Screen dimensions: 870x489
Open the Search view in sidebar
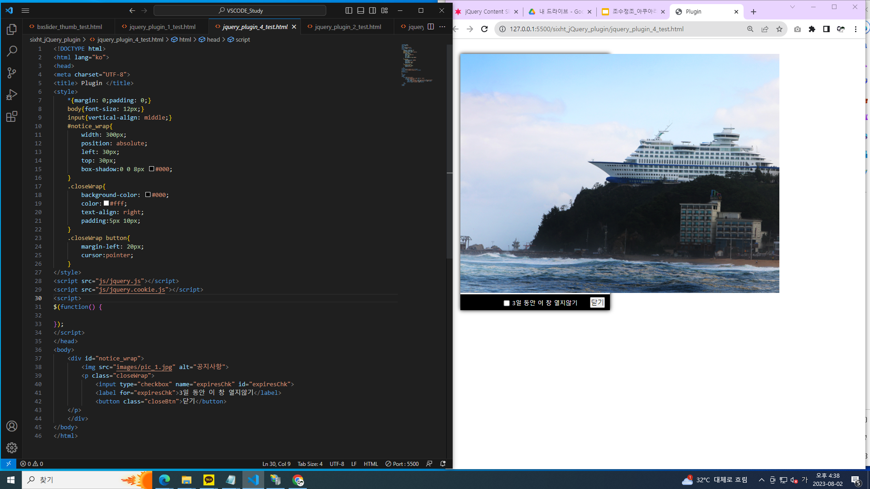(x=12, y=51)
